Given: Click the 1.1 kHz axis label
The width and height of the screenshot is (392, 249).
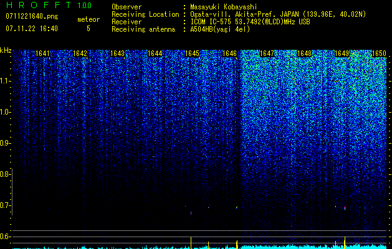Looking at the screenshot, I should [x=4, y=81].
